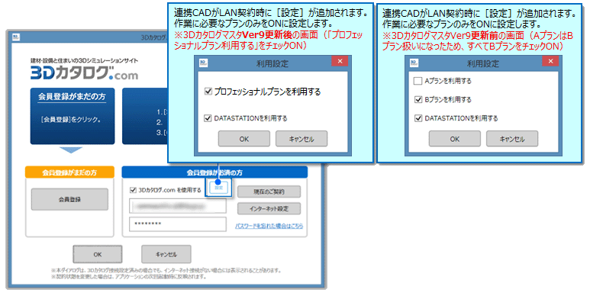Close the right 利用設定 dialog
Screen dimensions: 590x296
click(550, 61)
